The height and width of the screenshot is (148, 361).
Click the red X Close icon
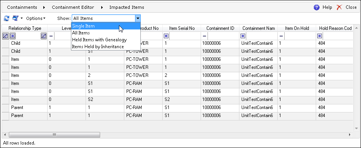coord(340,7)
